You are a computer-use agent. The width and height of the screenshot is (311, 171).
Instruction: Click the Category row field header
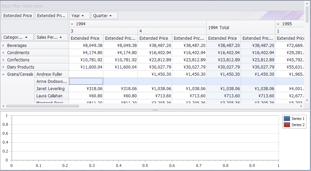18,37
